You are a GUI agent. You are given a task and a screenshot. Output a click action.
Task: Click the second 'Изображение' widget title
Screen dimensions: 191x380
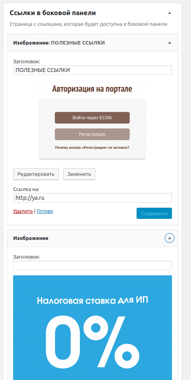[x=31, y=238]
